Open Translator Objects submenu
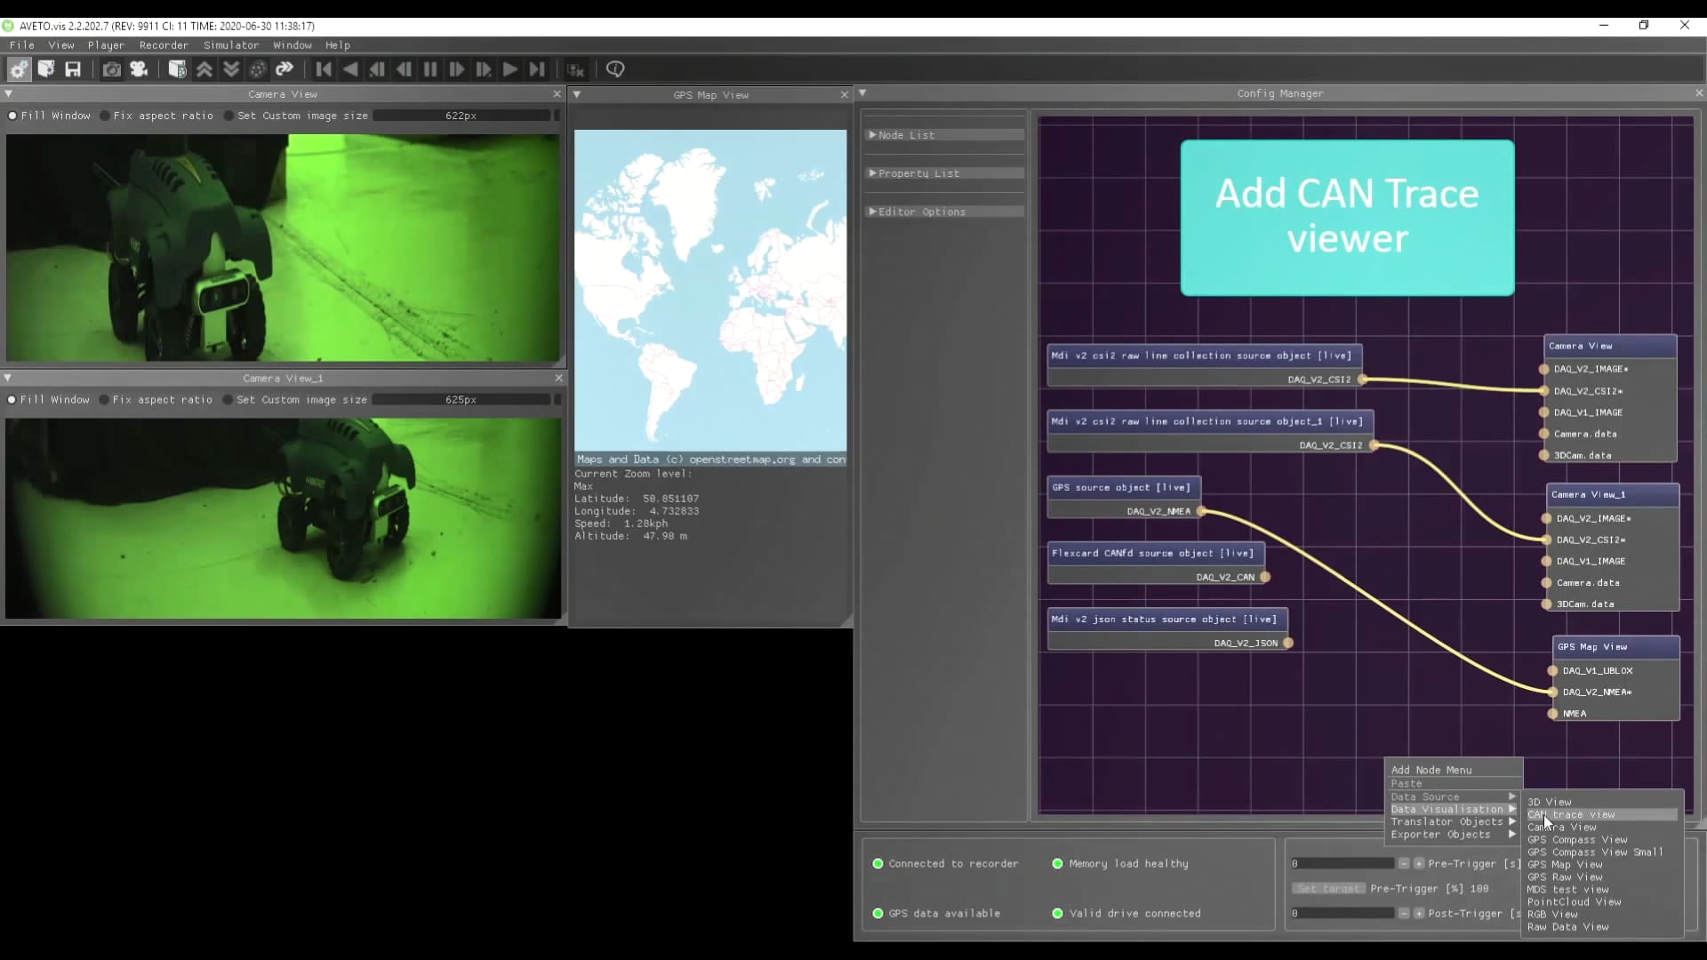The height and width of the screenshot is (960, 1707). point(1453,822)
